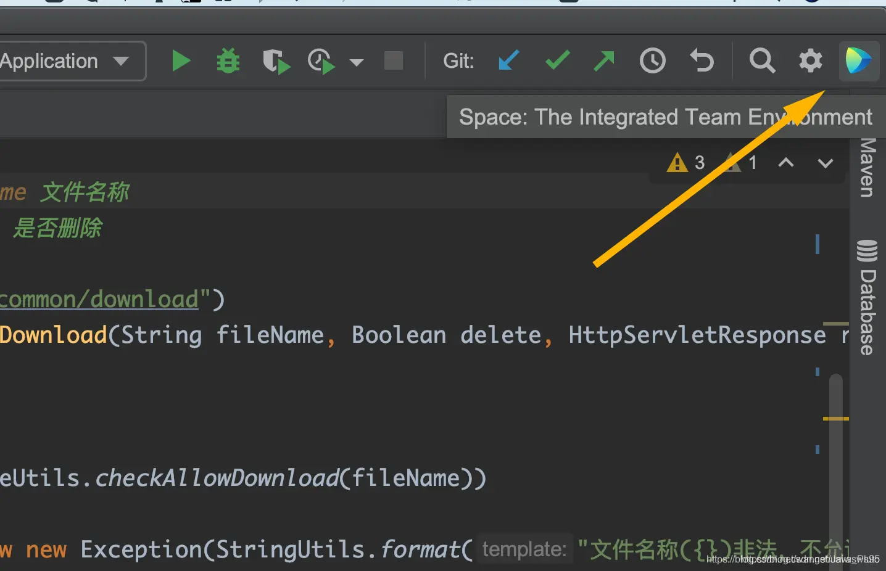Stop the running process square button
This screenshot has width=886, height=571.
(394, 61)
